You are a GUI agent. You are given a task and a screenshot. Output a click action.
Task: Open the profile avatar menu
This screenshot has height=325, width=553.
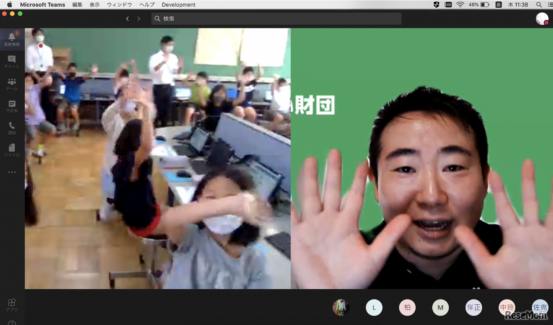(x=542, y=19)
